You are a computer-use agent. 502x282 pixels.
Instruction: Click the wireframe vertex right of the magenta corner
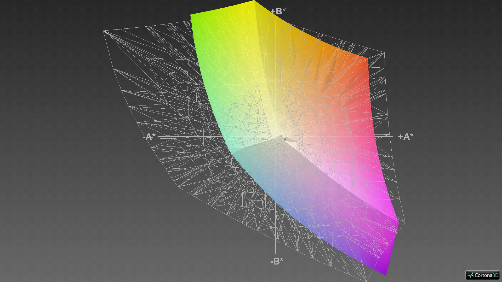coord(405,222)
